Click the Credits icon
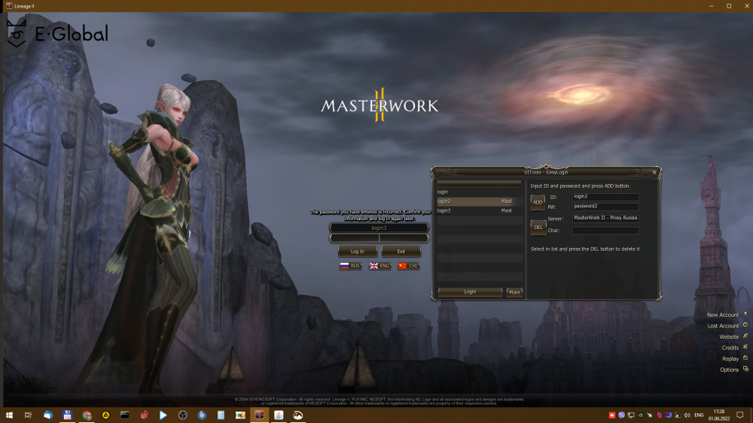Image resolution: width=753 pixels, height=423 pixels. coord(745,347)
